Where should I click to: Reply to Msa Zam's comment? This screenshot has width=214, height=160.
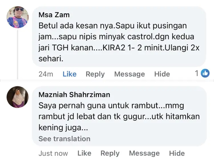tap(95, 74)
